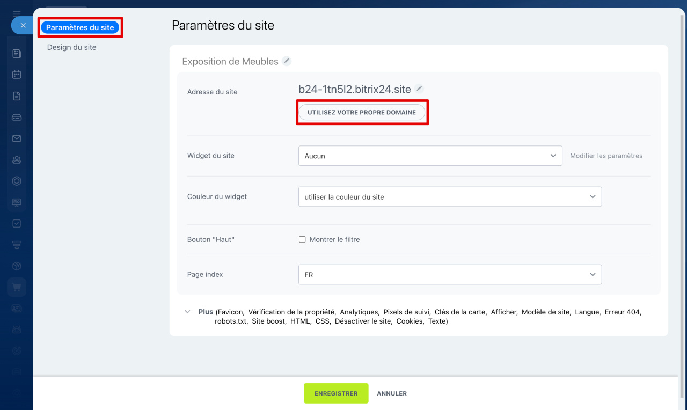Open the box inventory icon in sidebar
This screenshot has height=410, width=687.
click(x=17, y=266)
